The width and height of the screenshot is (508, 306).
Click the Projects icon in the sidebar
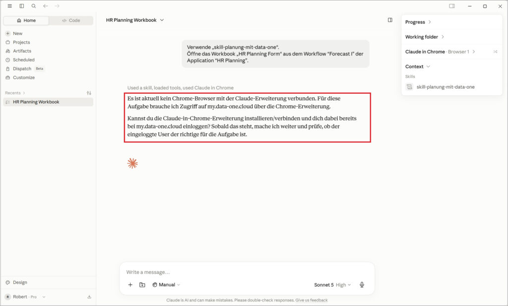point(8,42)
